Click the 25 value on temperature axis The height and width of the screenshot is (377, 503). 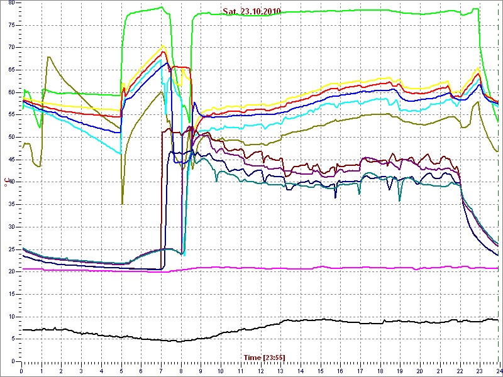11,249
